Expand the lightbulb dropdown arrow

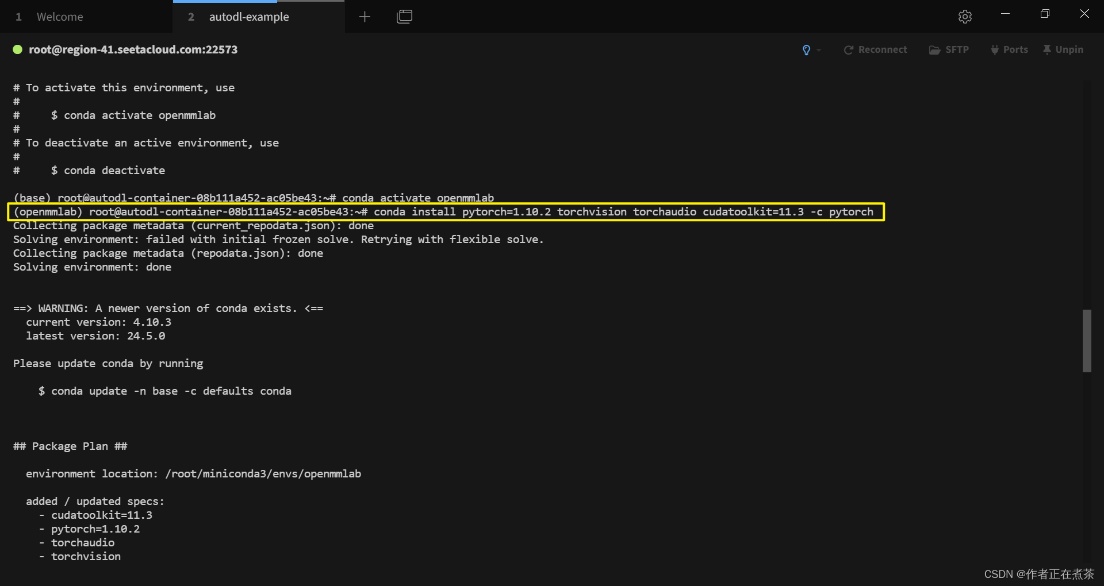(819, 50)
